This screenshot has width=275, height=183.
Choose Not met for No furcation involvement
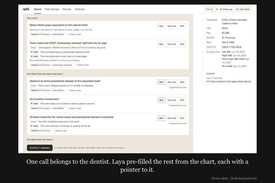(x=172, y=100)
